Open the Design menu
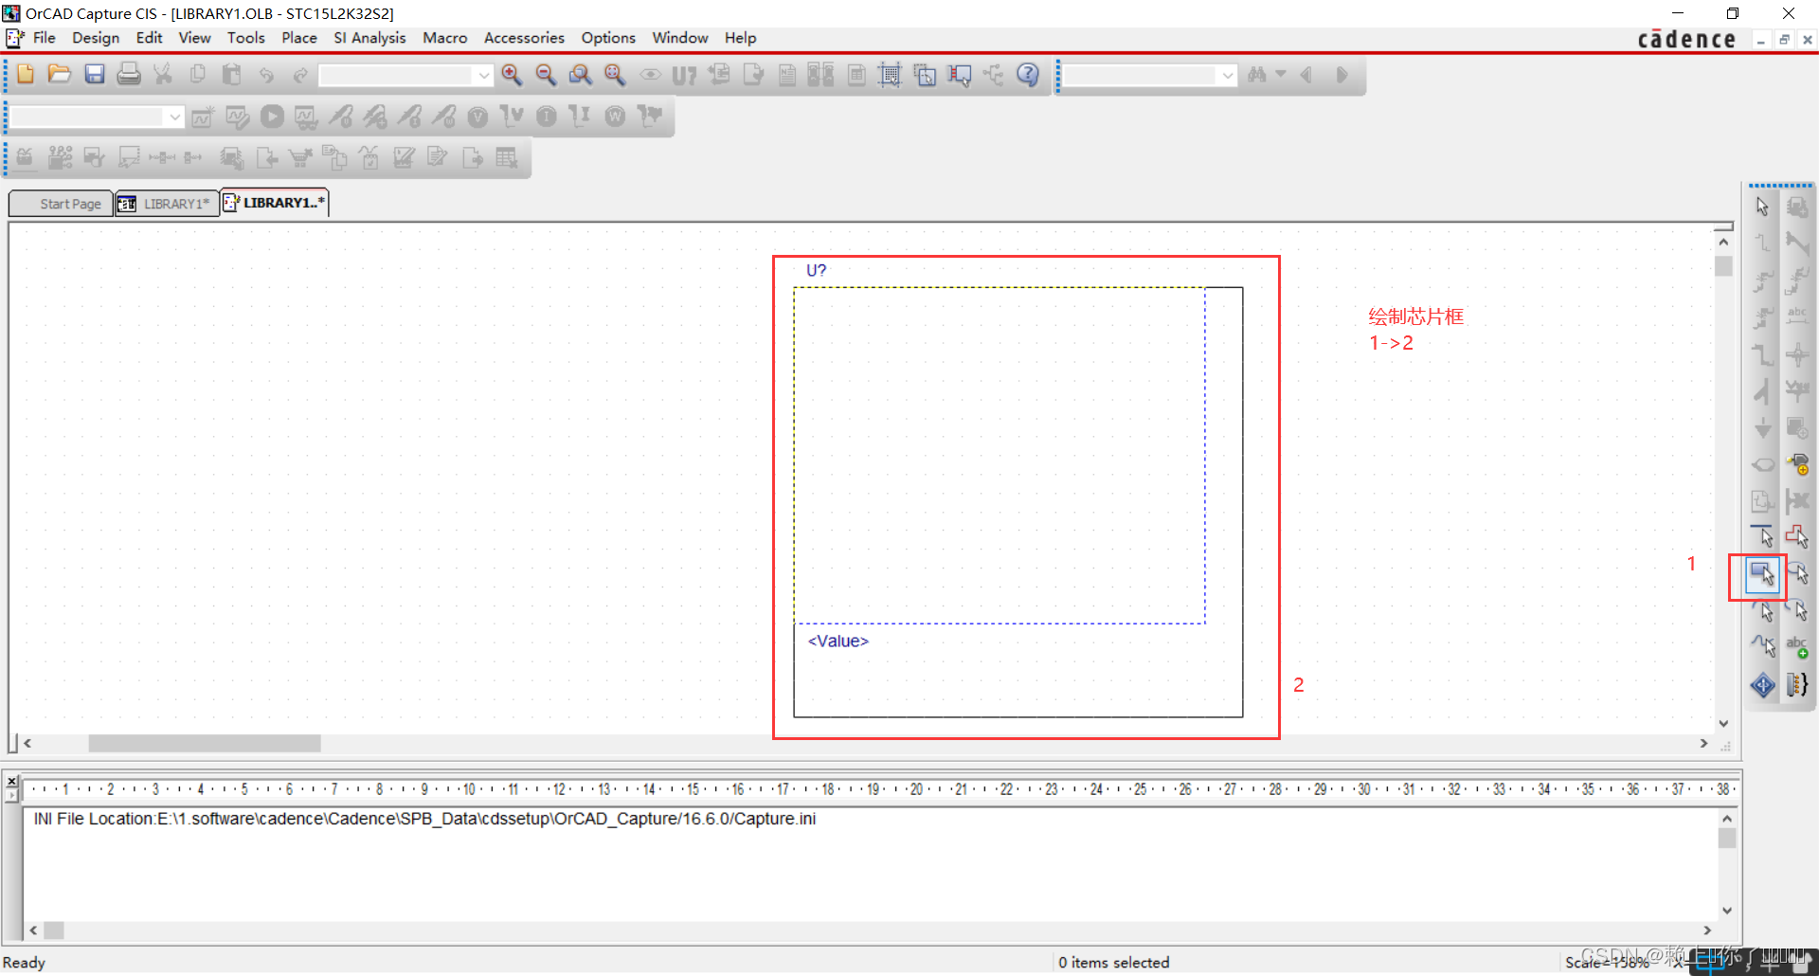The height and width of the screenshot is (976, 1819). tap(96, 38)
